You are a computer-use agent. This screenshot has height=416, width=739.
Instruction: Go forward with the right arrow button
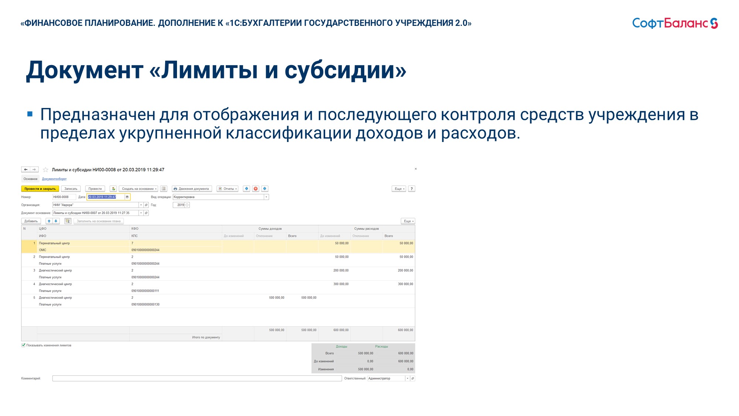pyautogui.click(x=34, y=169)
